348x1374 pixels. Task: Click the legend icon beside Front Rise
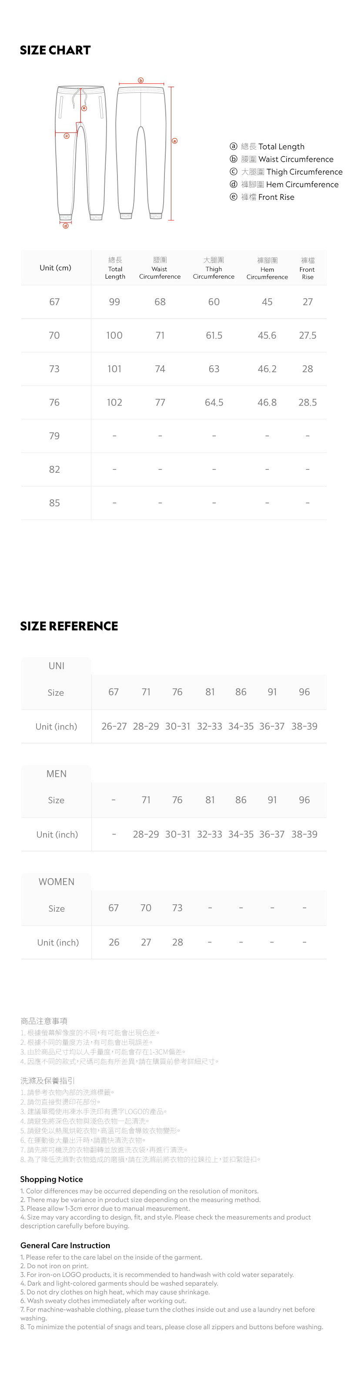[233, 197]
